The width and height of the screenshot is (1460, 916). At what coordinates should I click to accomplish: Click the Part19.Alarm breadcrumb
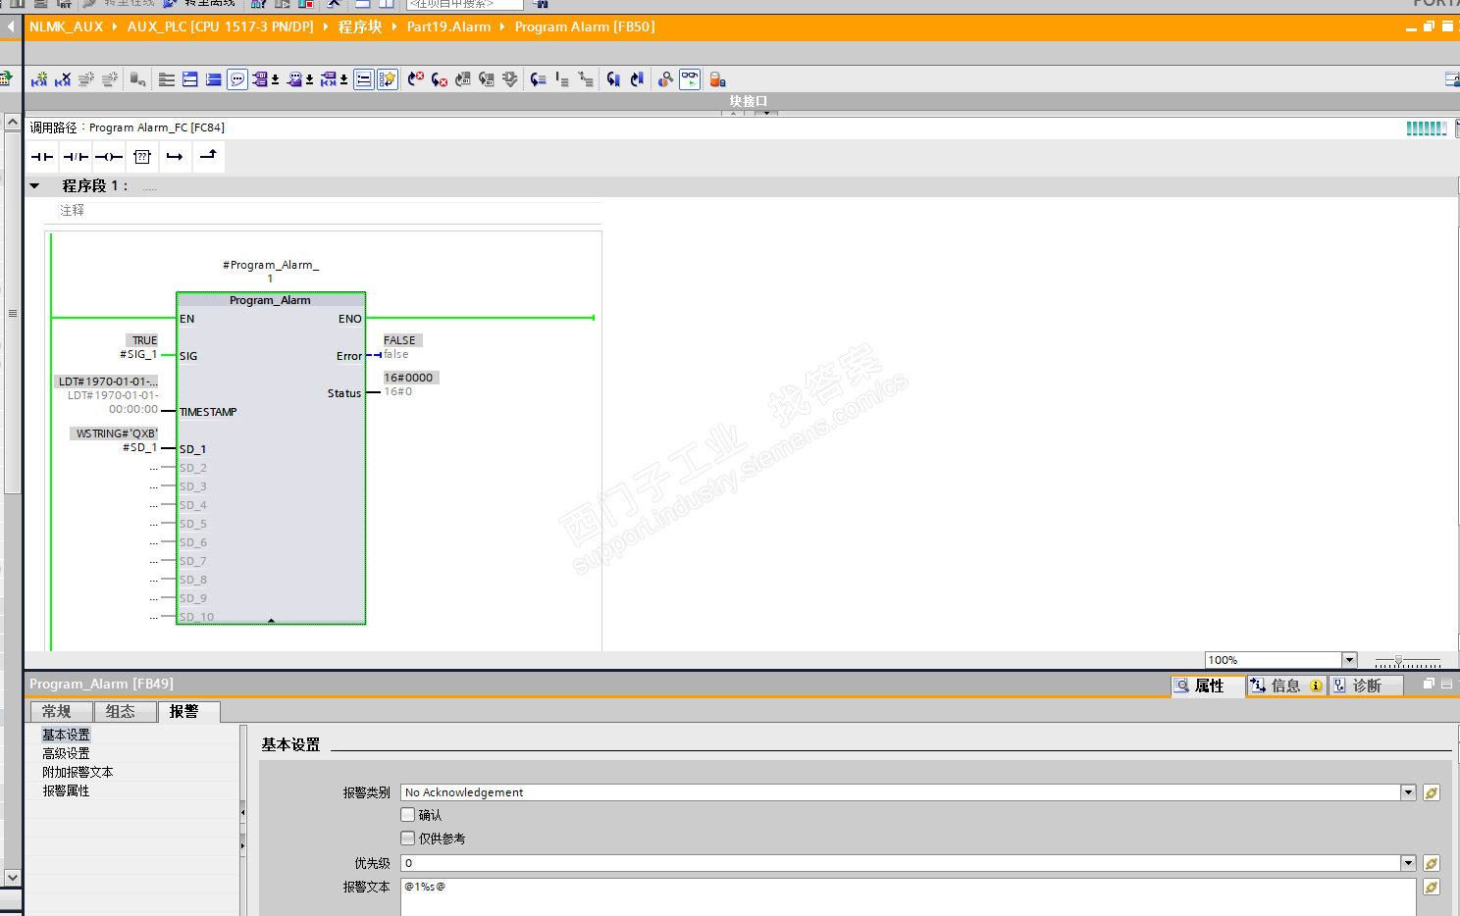click(x=448, y=26)
